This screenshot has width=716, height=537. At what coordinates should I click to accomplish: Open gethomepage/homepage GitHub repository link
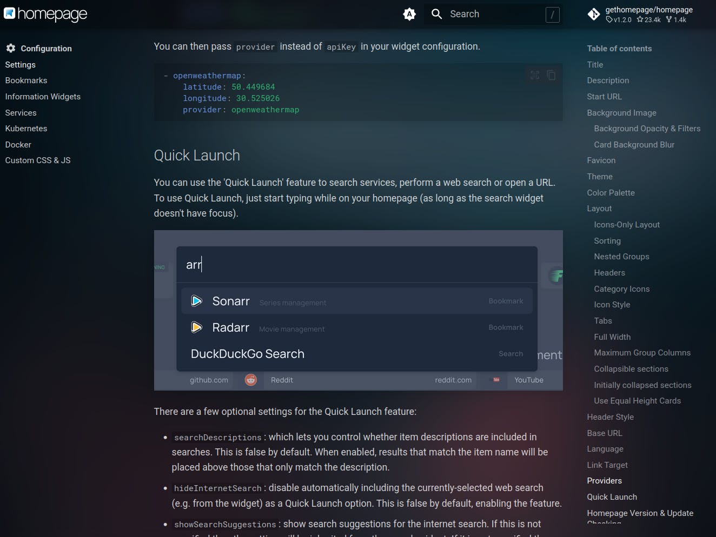[648, 14]
